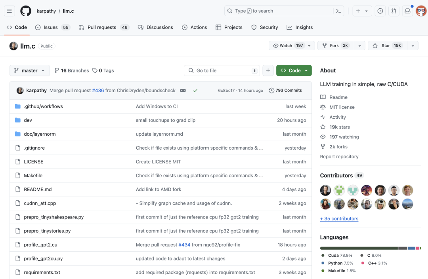Image resolution: width=428 pixels, height=279 pixels.
Task: Focus the Go to file field
Action: [x=222, y=70]
